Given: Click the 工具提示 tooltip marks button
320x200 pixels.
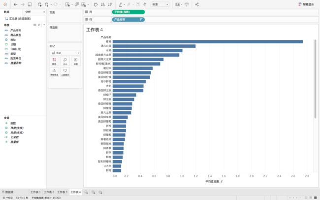Looking at the screenshot, I should (65, 72).
